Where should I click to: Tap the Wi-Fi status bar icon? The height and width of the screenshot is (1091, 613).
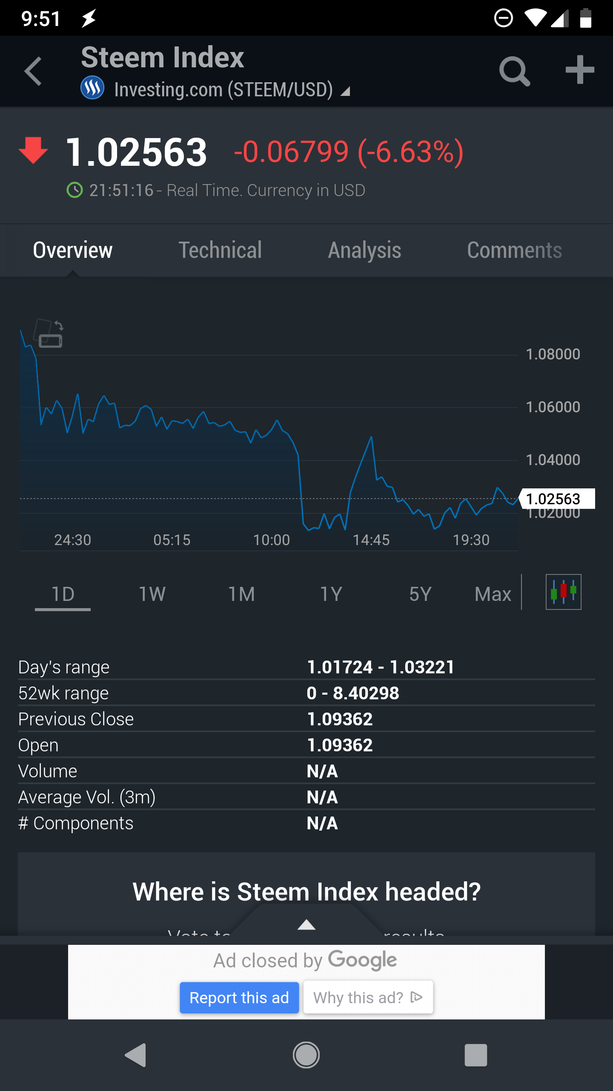pyautogui.click(x=535, y=18)
